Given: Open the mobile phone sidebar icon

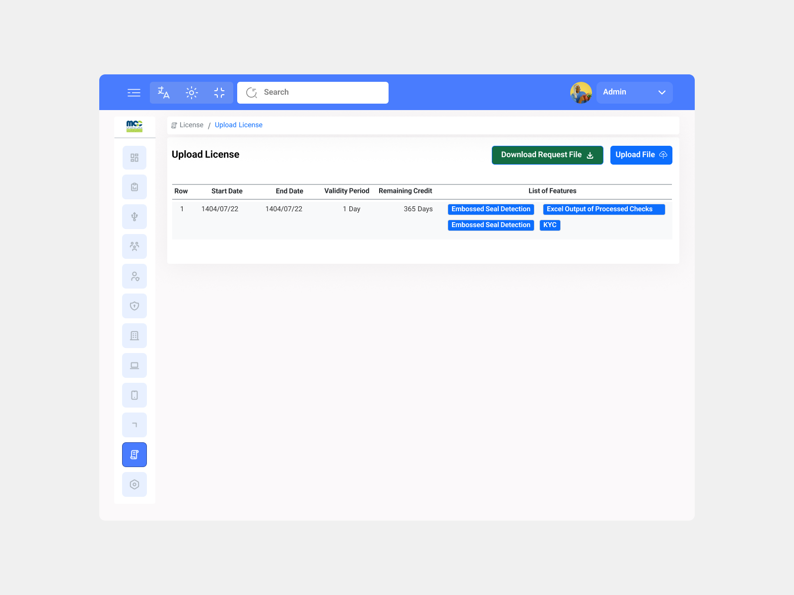Looking at the screenshot, I should click(134, 395).
